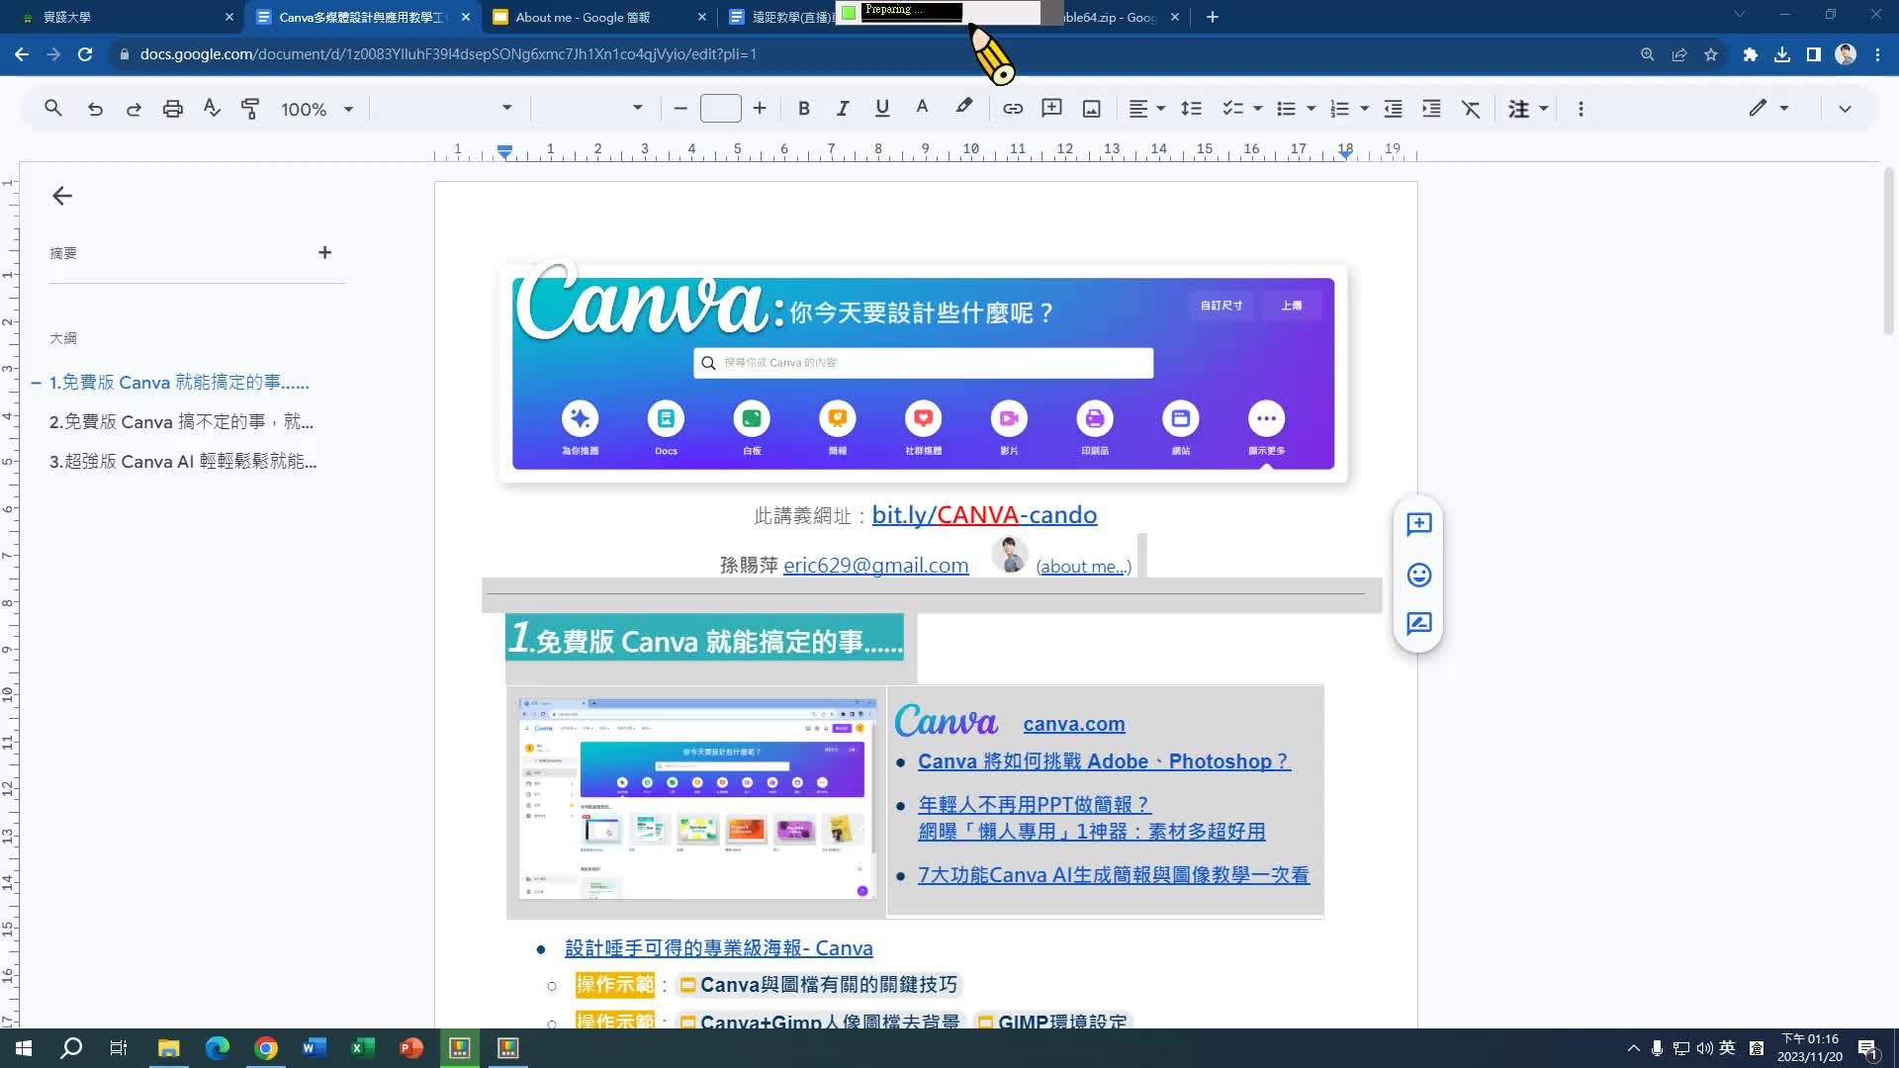The image size is (1899, 1068).
Task: Expand checklist options arrow
Action: (x=1258, y=109)
